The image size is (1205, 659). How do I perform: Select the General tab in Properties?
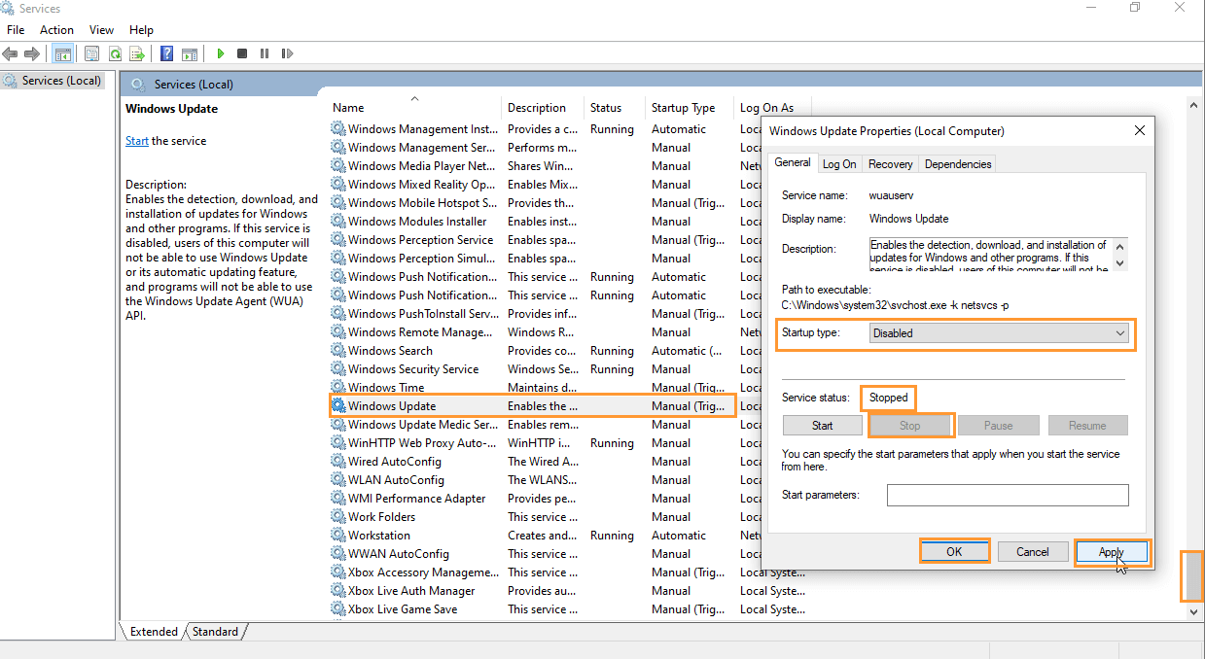[x=793, y=162]
